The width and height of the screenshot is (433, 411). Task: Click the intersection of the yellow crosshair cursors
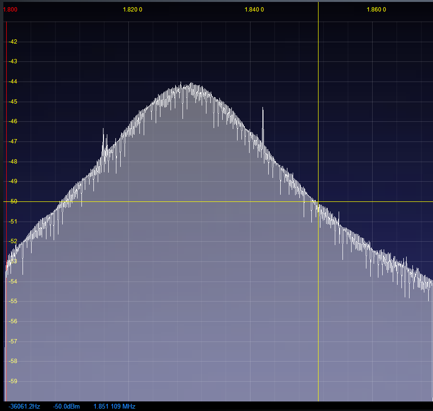(x=318, y=201)
